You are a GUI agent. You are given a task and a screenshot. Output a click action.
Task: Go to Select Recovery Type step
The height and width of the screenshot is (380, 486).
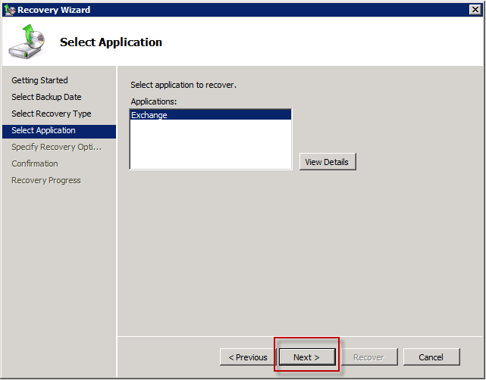[x=52, y=114]
